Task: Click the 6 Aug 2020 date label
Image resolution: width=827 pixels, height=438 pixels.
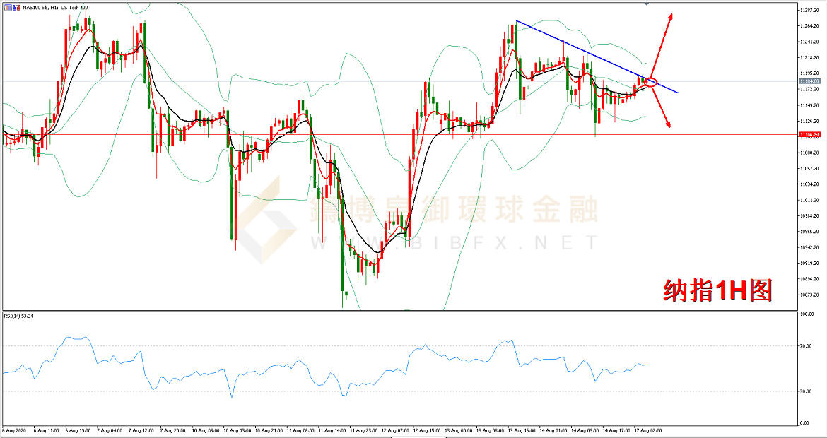Action: pyautogui.click(x=16, y=430)
